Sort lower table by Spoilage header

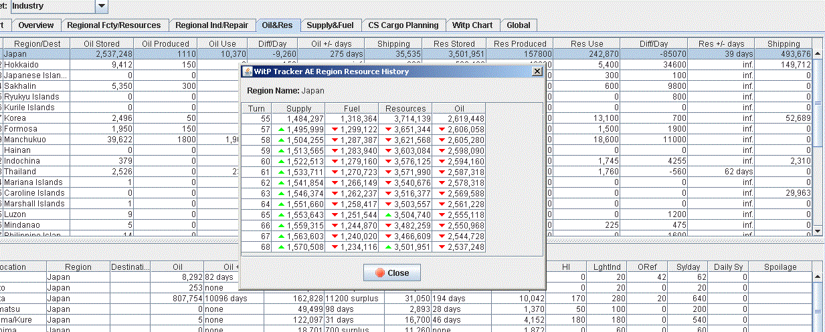pyautogui.click(x=780, y=267)
